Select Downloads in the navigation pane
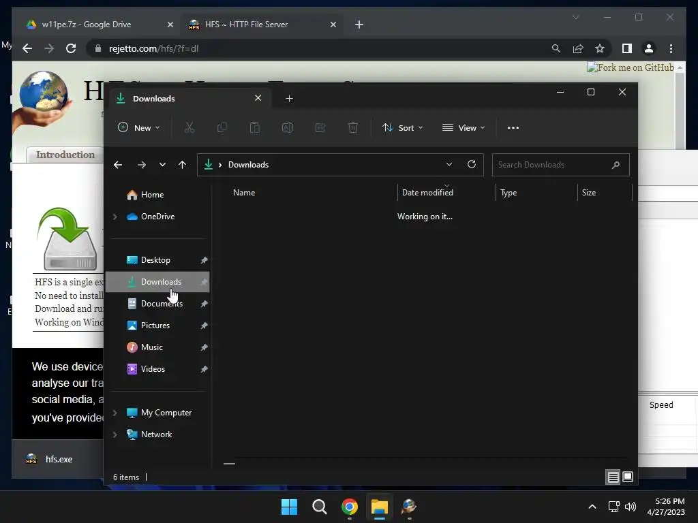The height and width of the screenshot is (523, 698). pyautogui.click(x=157, y=282)
